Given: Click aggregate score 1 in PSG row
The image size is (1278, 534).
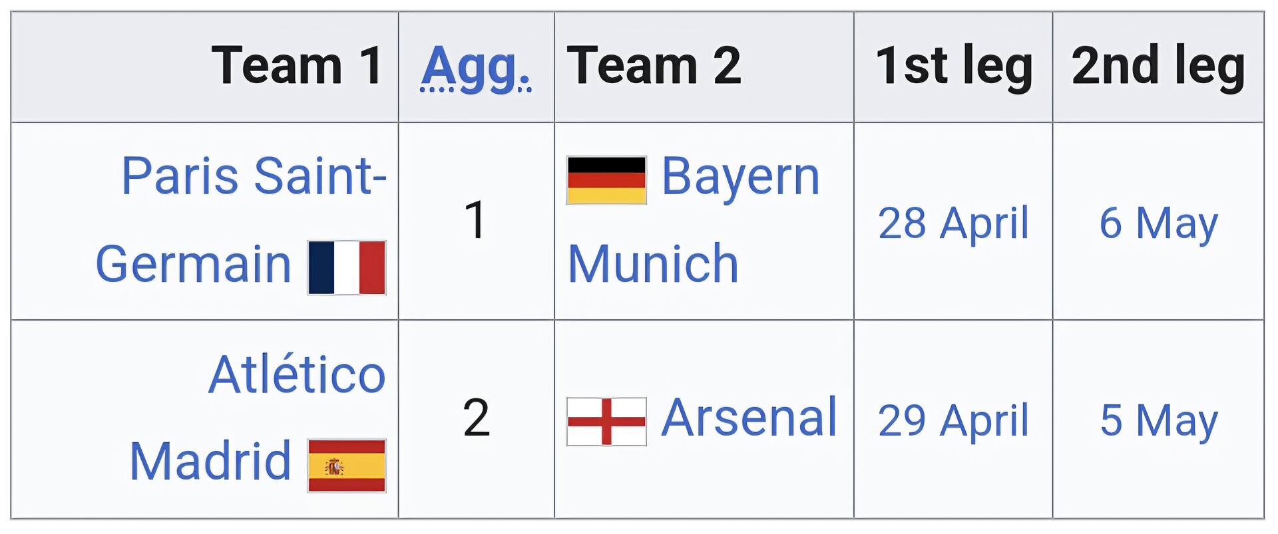Looking at the screenshot, I should (x=476, y=220).
